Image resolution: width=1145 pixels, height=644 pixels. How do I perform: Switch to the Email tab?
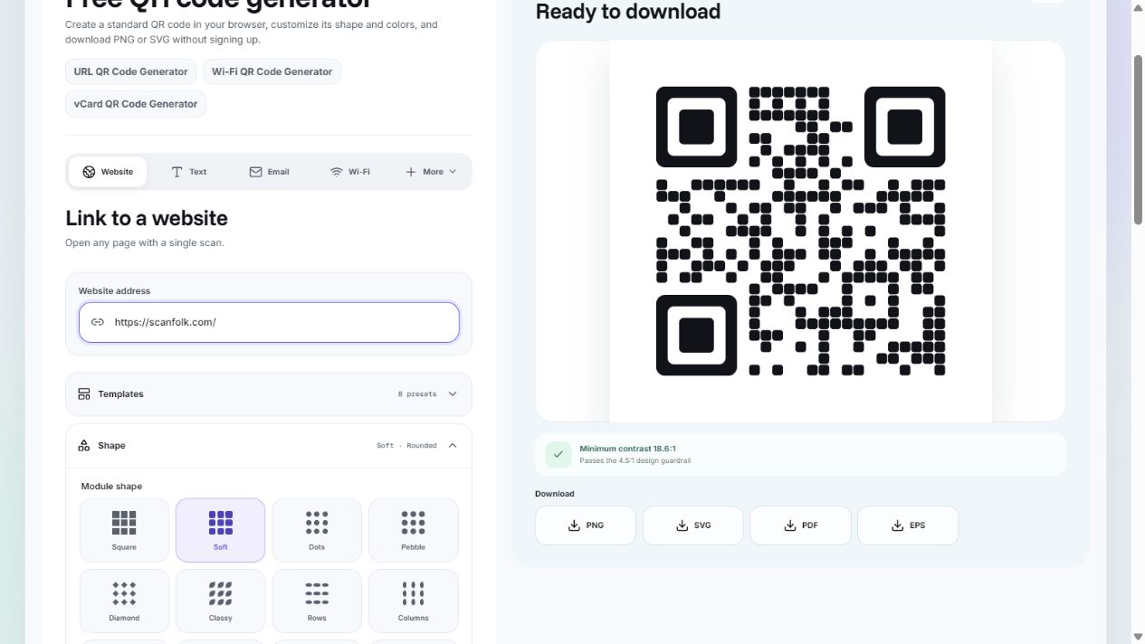click(x=269, y=172)
